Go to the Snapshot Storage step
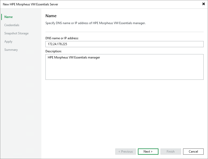The image size is (208, 159). (x=16, y=33)
